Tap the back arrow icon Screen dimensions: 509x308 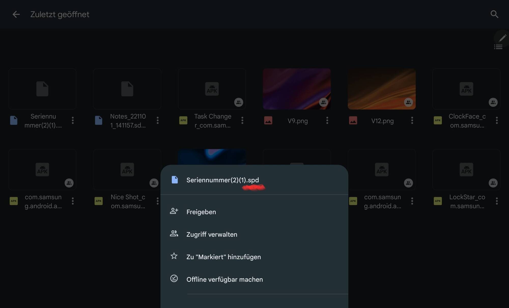pos(16,14)
